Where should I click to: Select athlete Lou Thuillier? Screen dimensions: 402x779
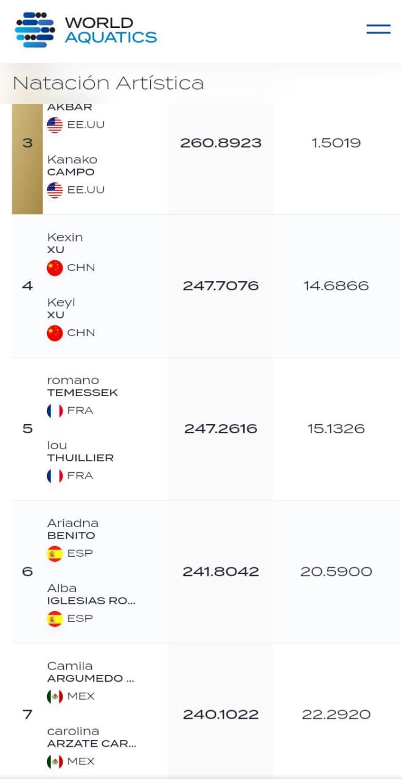tap(80, 452)
